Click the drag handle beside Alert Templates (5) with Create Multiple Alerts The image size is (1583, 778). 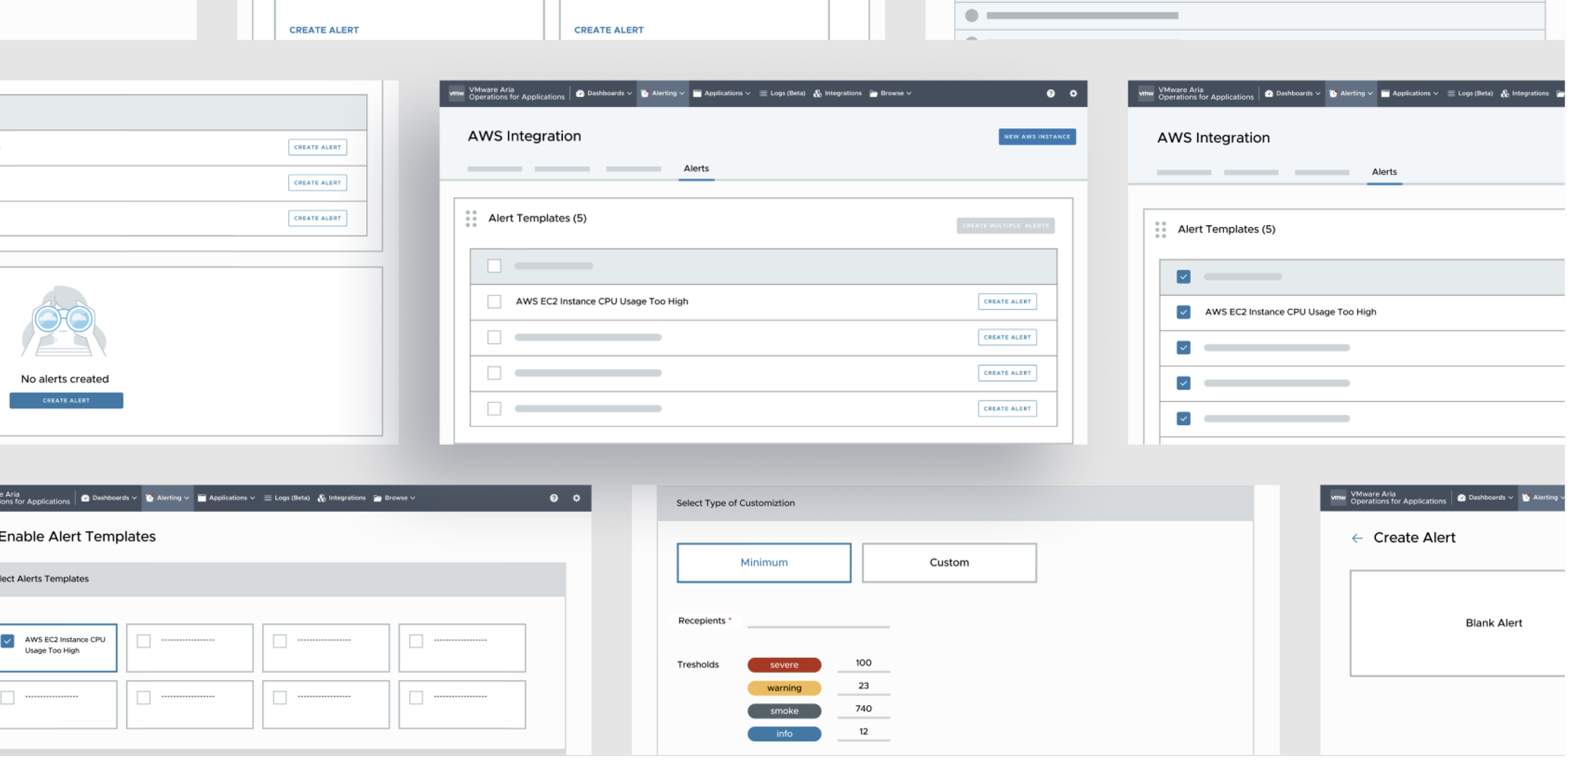471,219
